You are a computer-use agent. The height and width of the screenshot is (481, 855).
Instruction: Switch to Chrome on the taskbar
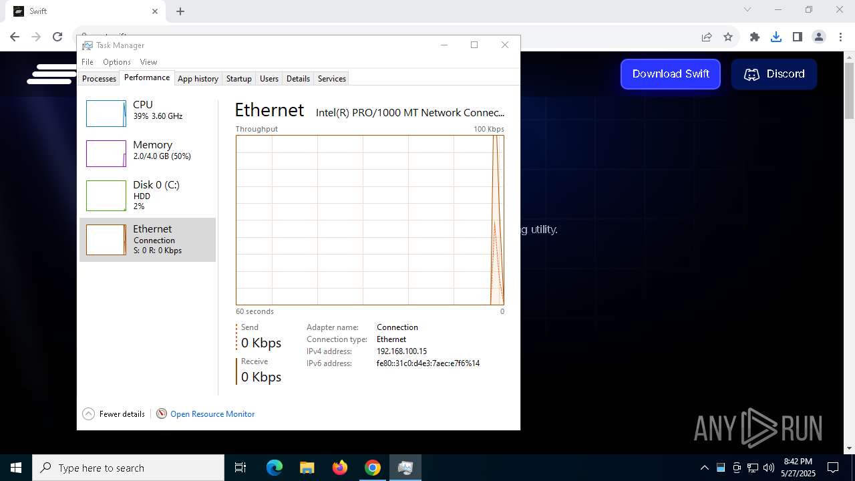point(373,468)
